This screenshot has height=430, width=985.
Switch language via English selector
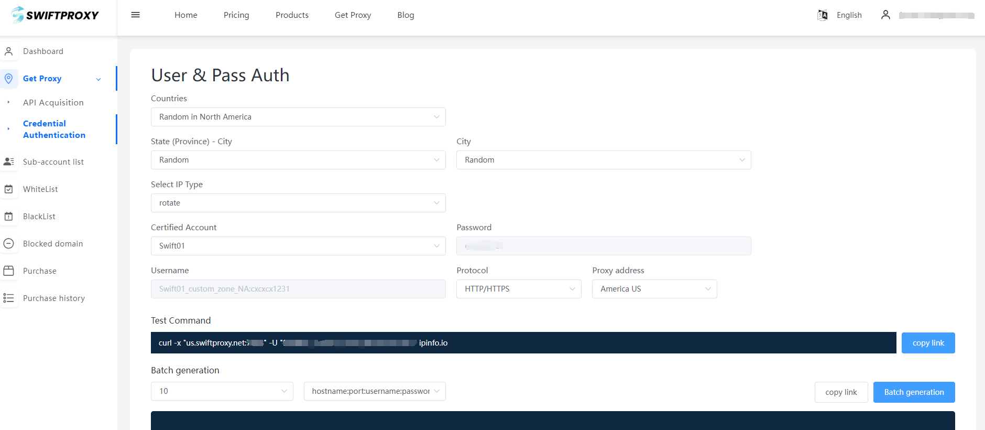[849, 15]
